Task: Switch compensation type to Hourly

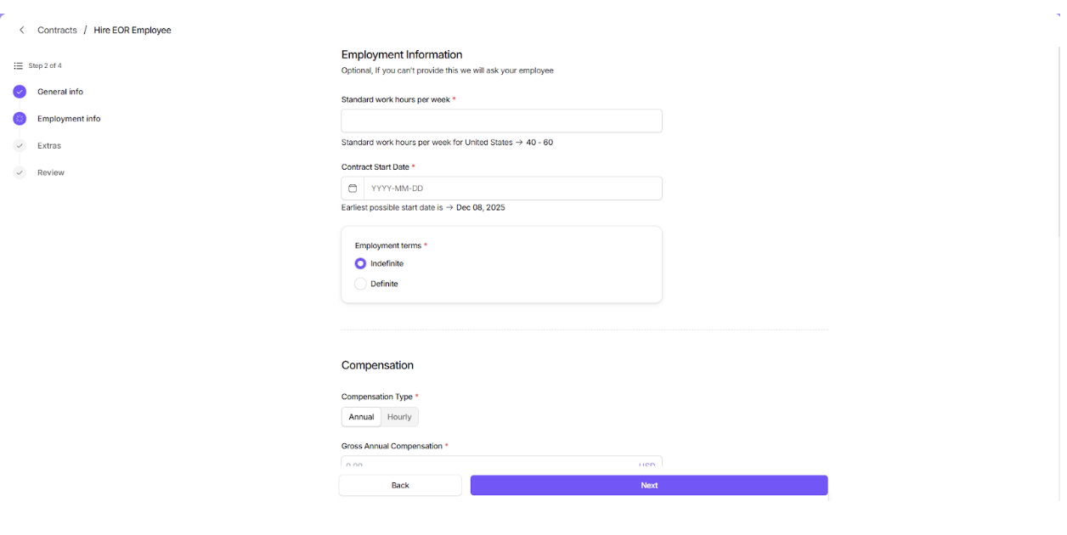Action: click(x=399, y=417)
